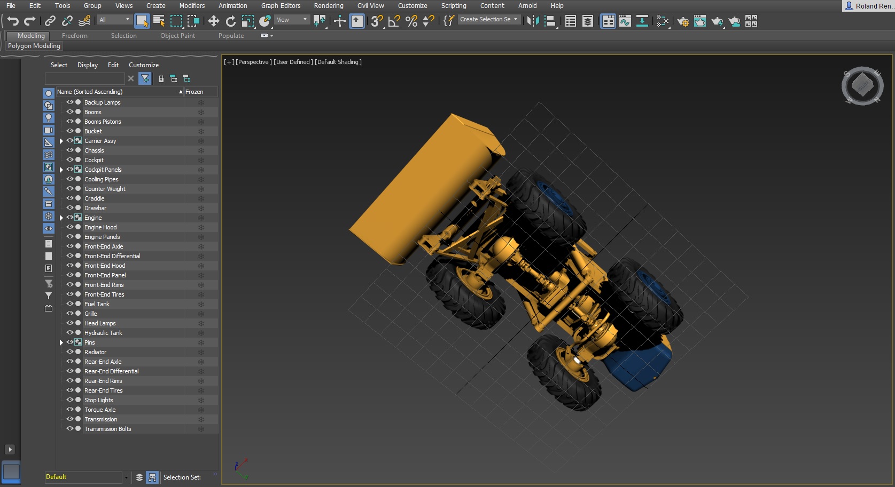
Task: Click the Undo arrow in the main toolbar
Action: click(13, 21)
